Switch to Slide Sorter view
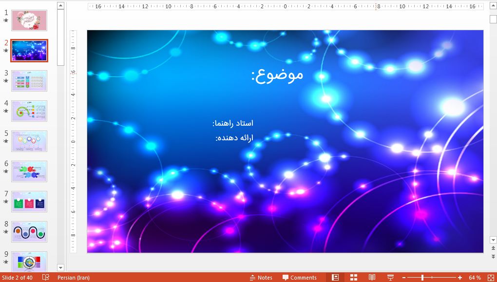This screenshot has height=282, width=497. [x=353, y=277]
